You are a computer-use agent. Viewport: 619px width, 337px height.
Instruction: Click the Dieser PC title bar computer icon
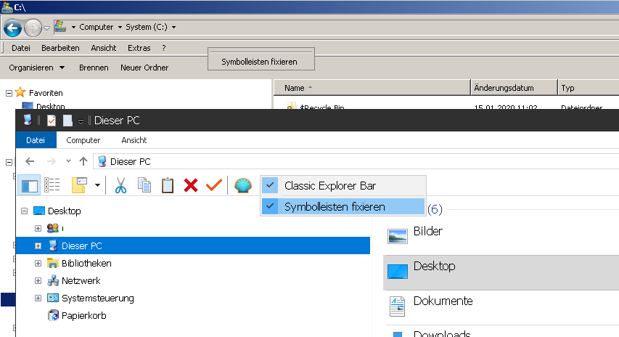coord(28,120)
